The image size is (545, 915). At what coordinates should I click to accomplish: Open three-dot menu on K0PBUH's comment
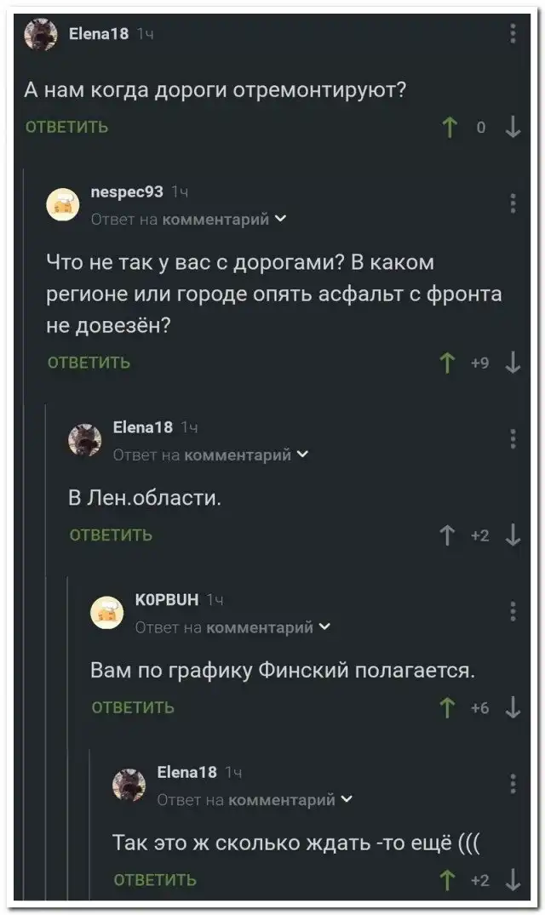513,611
